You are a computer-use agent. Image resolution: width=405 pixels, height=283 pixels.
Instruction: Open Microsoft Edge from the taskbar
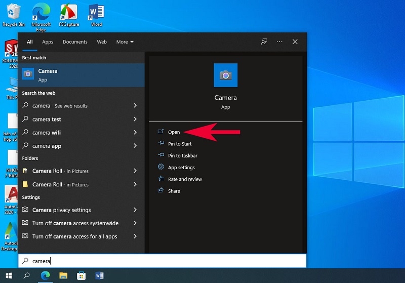(x=45, y=276)
